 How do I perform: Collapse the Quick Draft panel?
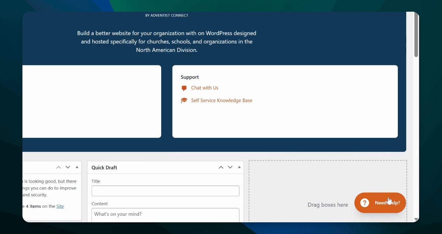239,167
